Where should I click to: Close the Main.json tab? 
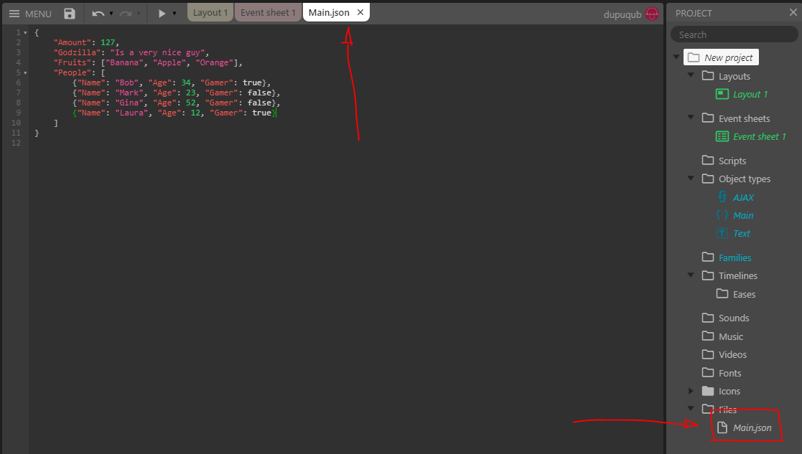coord(360,13)
